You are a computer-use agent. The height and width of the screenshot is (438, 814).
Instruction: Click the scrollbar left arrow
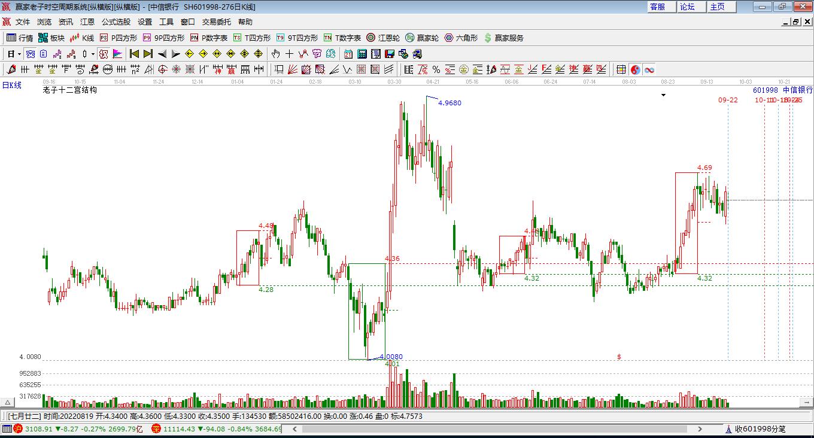coord(294,429)
